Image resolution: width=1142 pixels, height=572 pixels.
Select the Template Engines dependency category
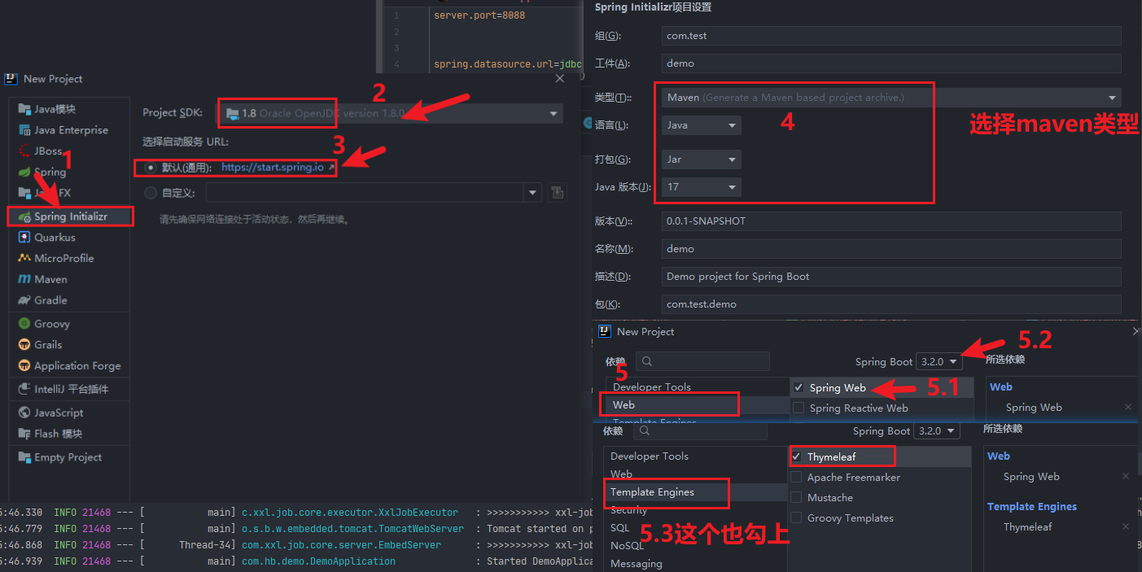tap(652, 492)
